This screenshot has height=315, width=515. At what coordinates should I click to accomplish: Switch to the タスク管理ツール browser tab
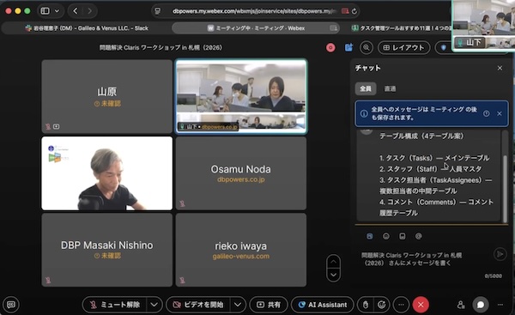click(402, 28)
